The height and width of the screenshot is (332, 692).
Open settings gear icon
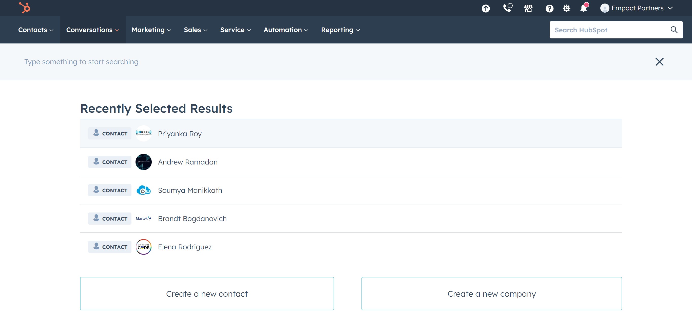567,8
